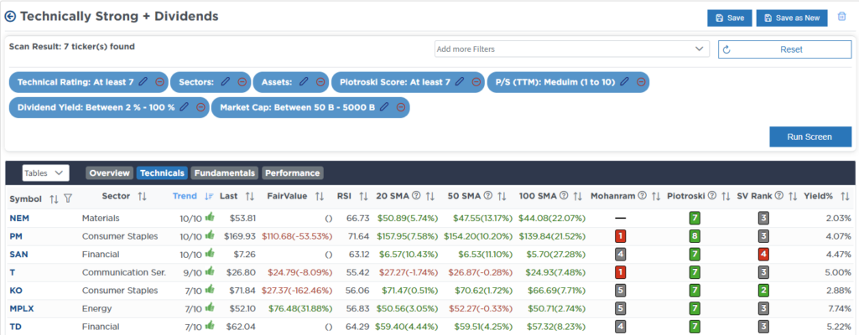Open the TD ticker link

point(15,327)
